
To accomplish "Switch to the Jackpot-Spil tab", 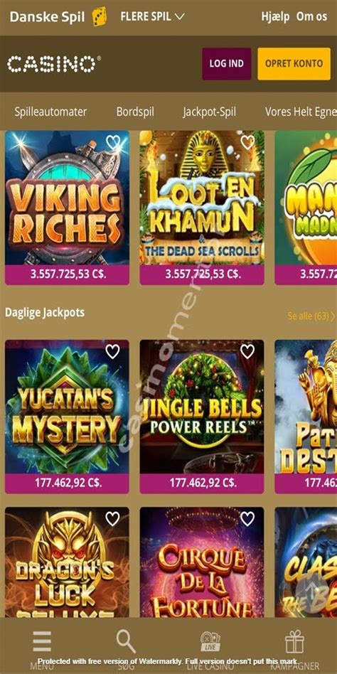I will (209, 112).
